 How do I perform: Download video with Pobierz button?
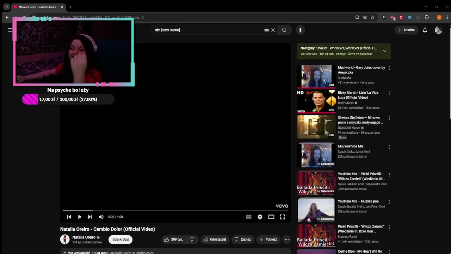(268, 240)
